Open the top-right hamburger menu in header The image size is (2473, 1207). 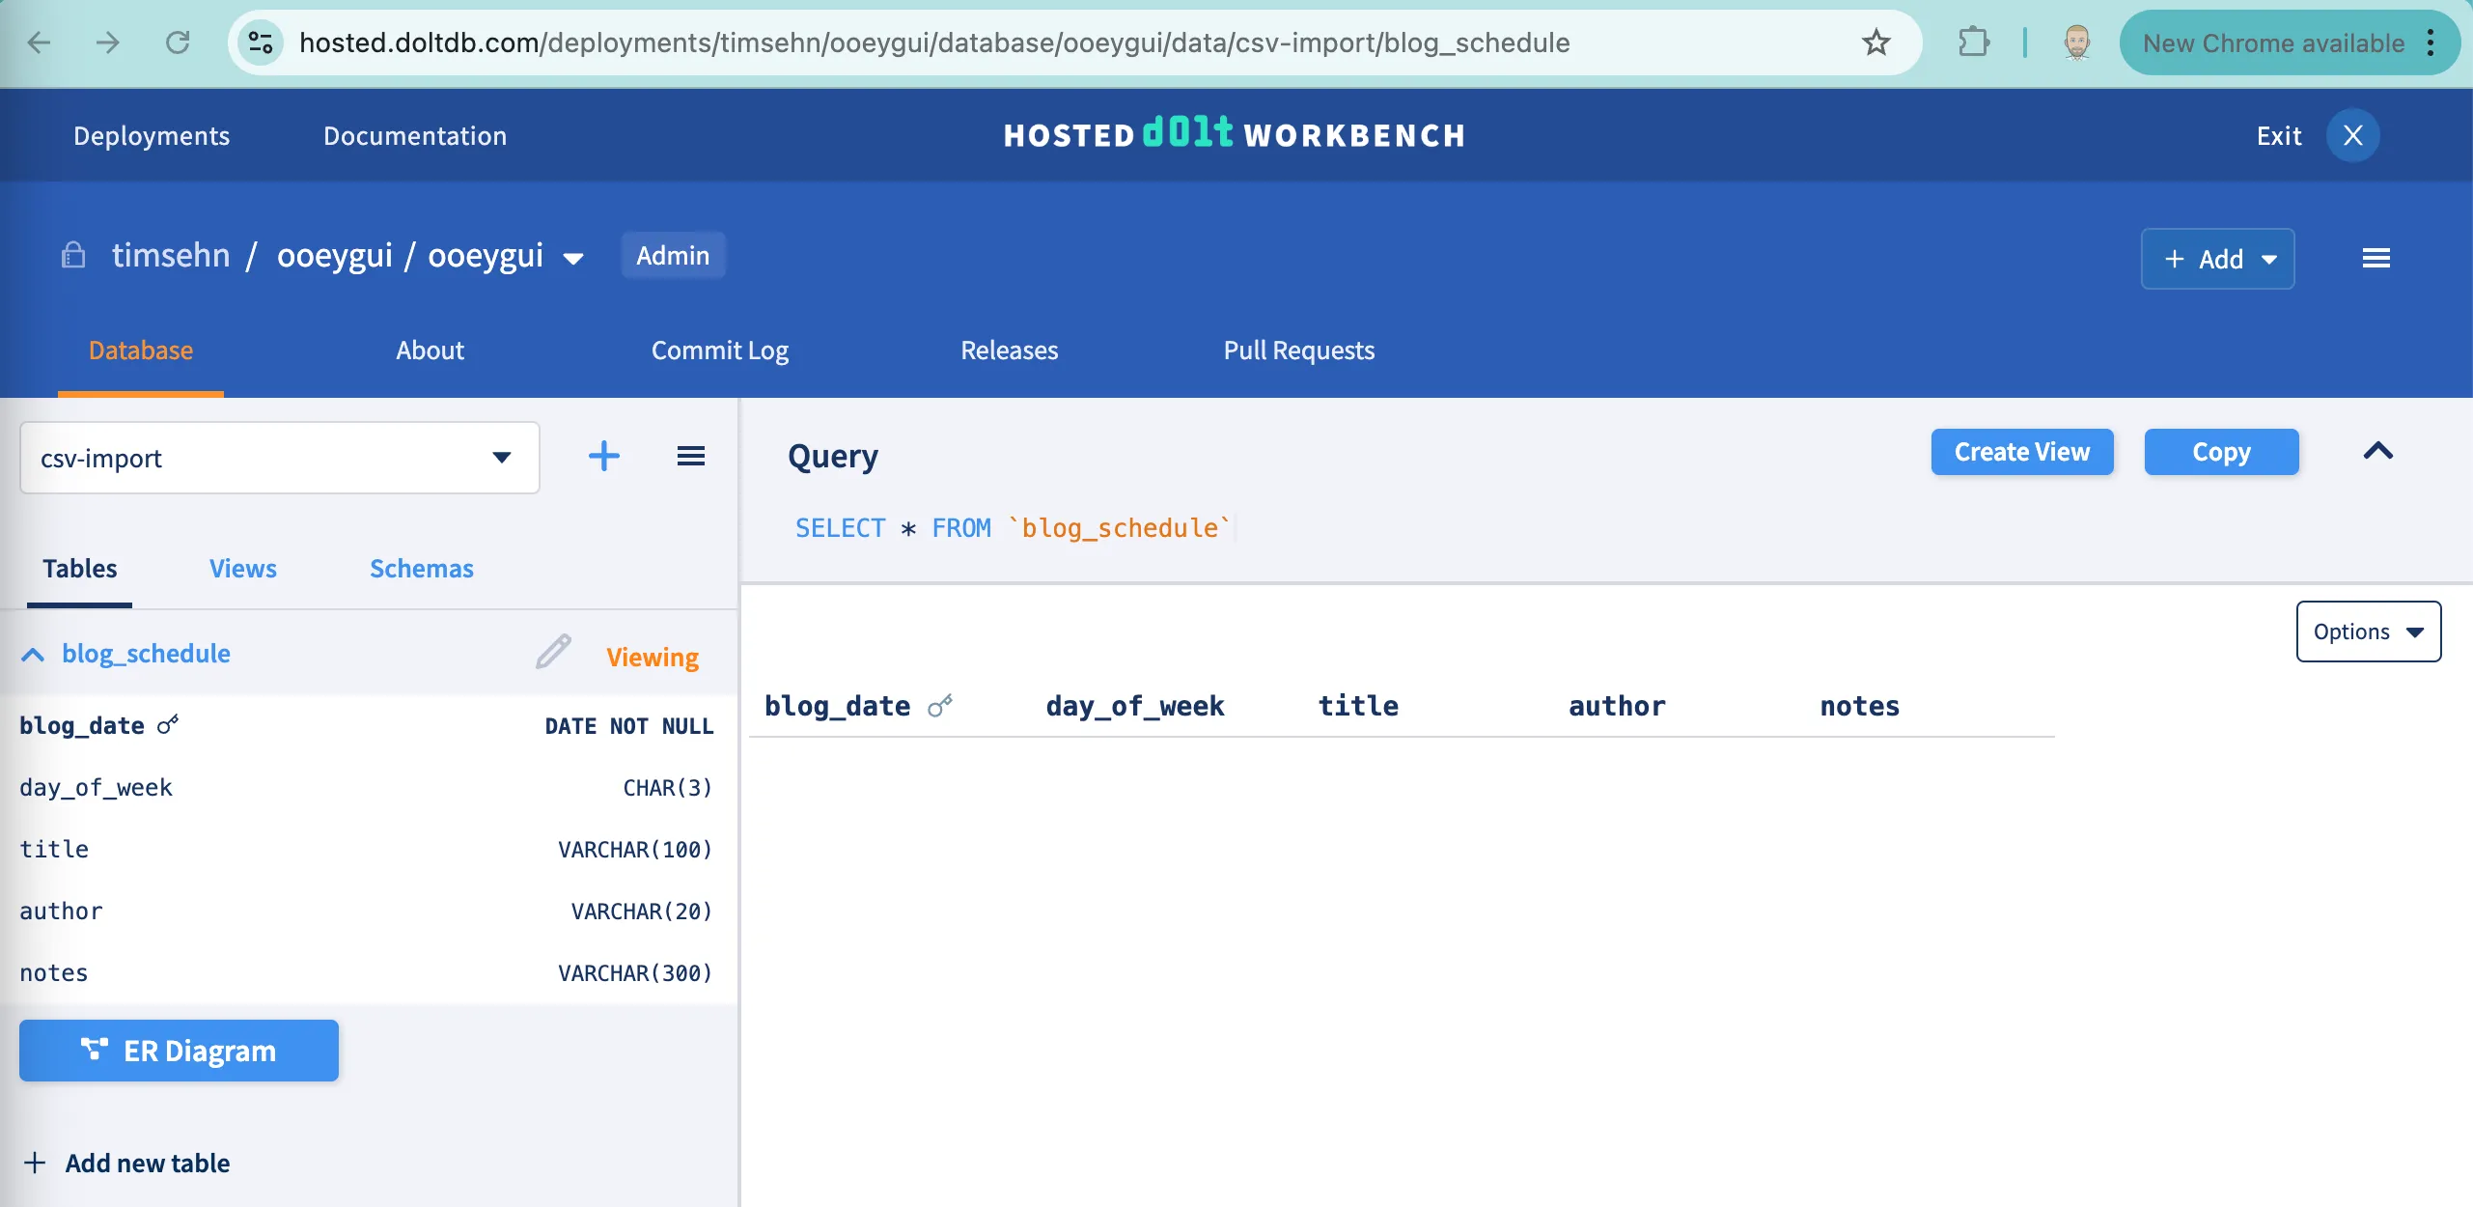point(2376,258)
